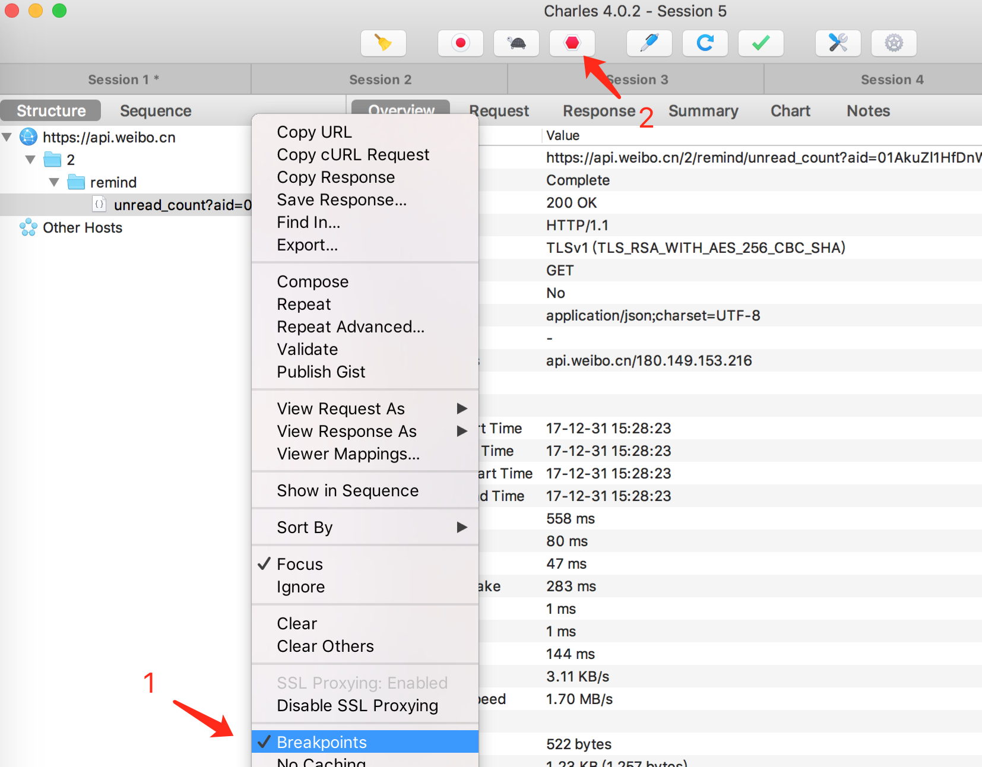Image resolution: width=982 pixels, height=767 pixels.
Task: Select the Other Hosts tree row
Action: coord(126,227)
